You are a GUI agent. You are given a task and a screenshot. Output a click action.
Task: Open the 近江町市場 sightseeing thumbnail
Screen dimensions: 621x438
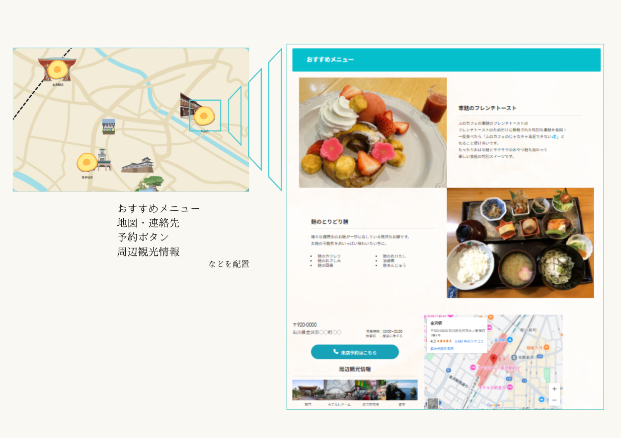click(x=371, y=390)
